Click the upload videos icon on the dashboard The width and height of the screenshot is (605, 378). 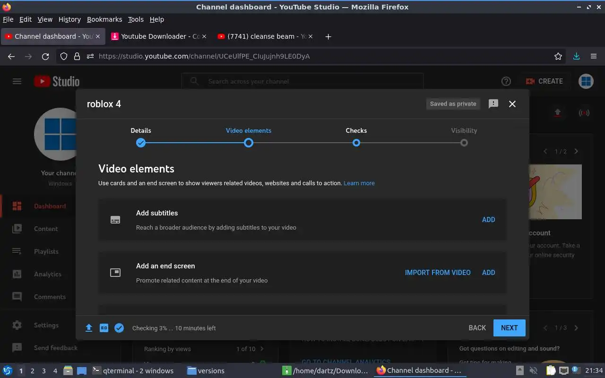(x=558, y=112)
